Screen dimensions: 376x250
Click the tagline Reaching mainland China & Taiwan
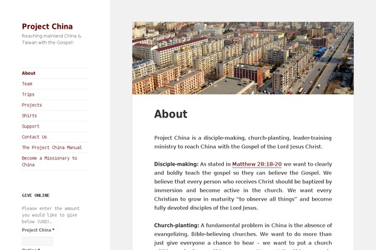point(51,39)
